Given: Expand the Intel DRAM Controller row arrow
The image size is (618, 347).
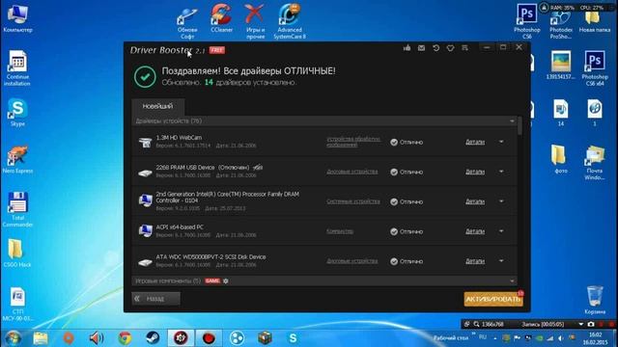Looking at the screenshot, I should tap(501, 201).
